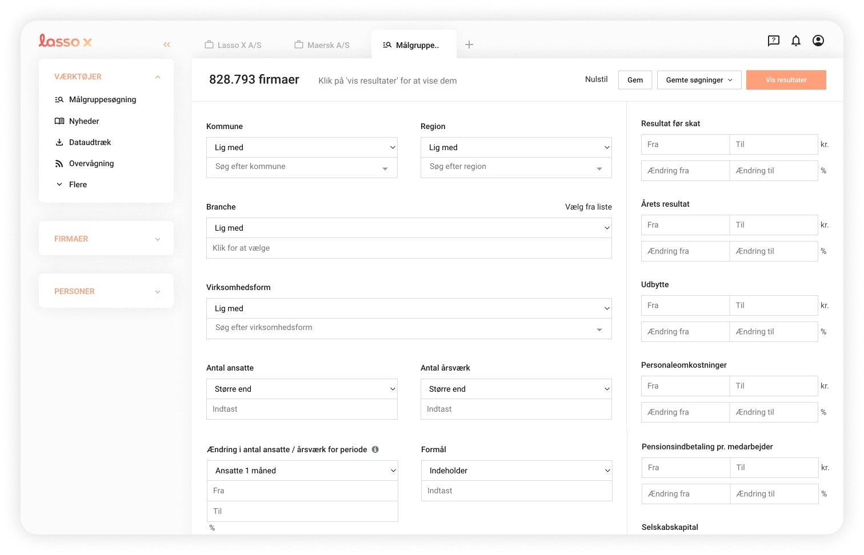Click Årets resultat Ændring fra field
Screen dimensions: 864x555
[685, 251]
